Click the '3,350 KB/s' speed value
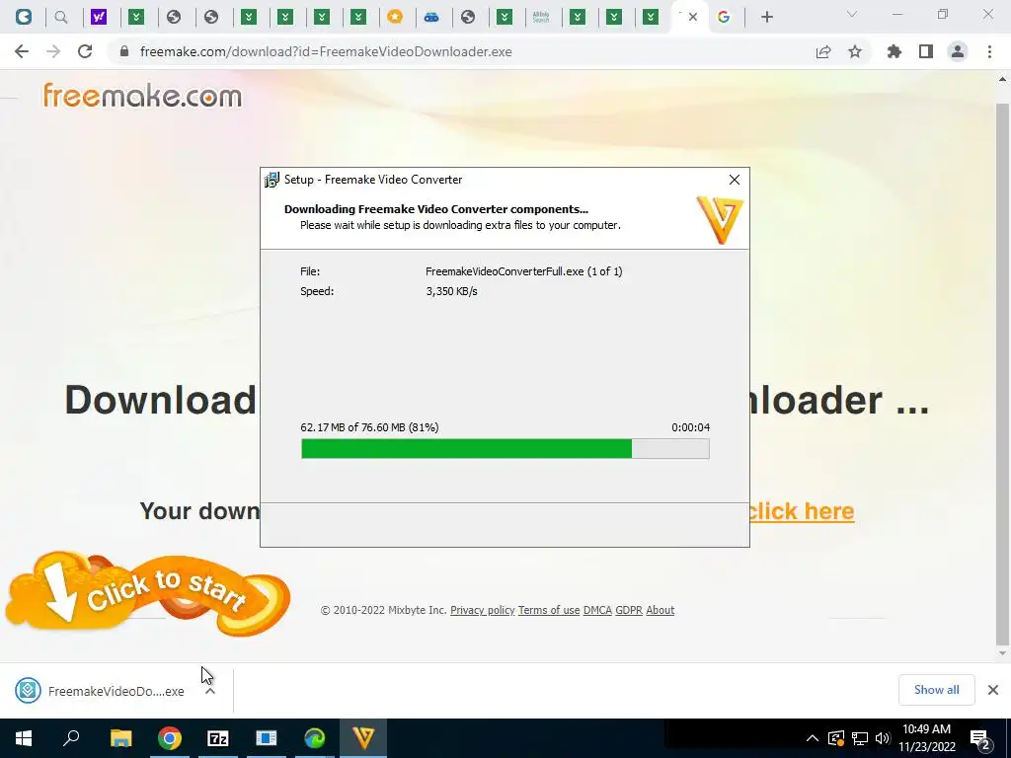 (x=451, y=291)
